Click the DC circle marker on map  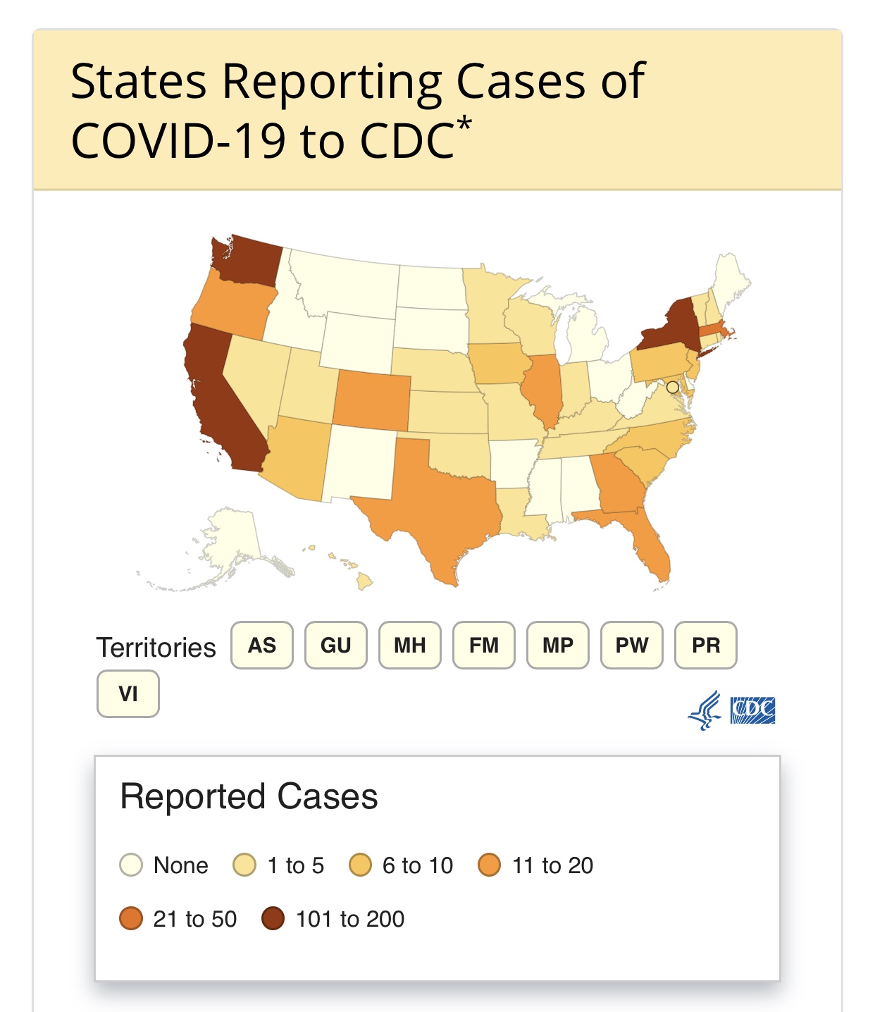click(x=673, y=387)
